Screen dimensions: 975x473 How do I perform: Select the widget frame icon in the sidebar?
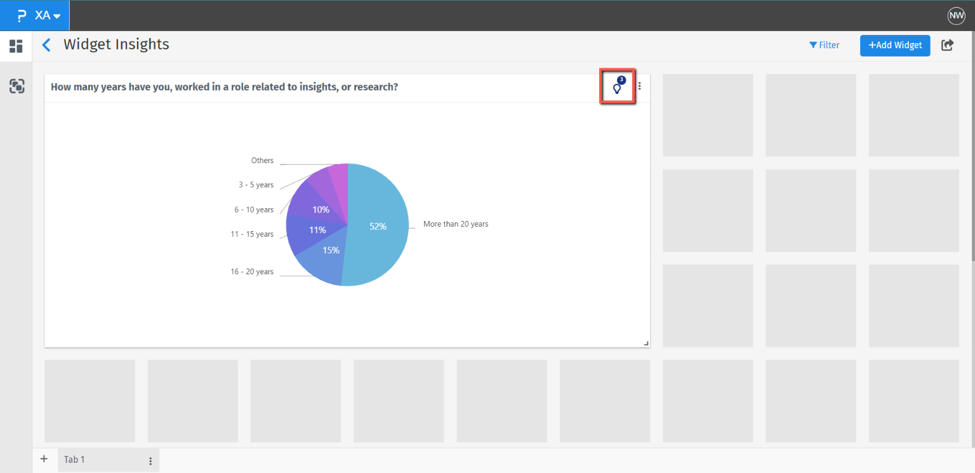16,86
